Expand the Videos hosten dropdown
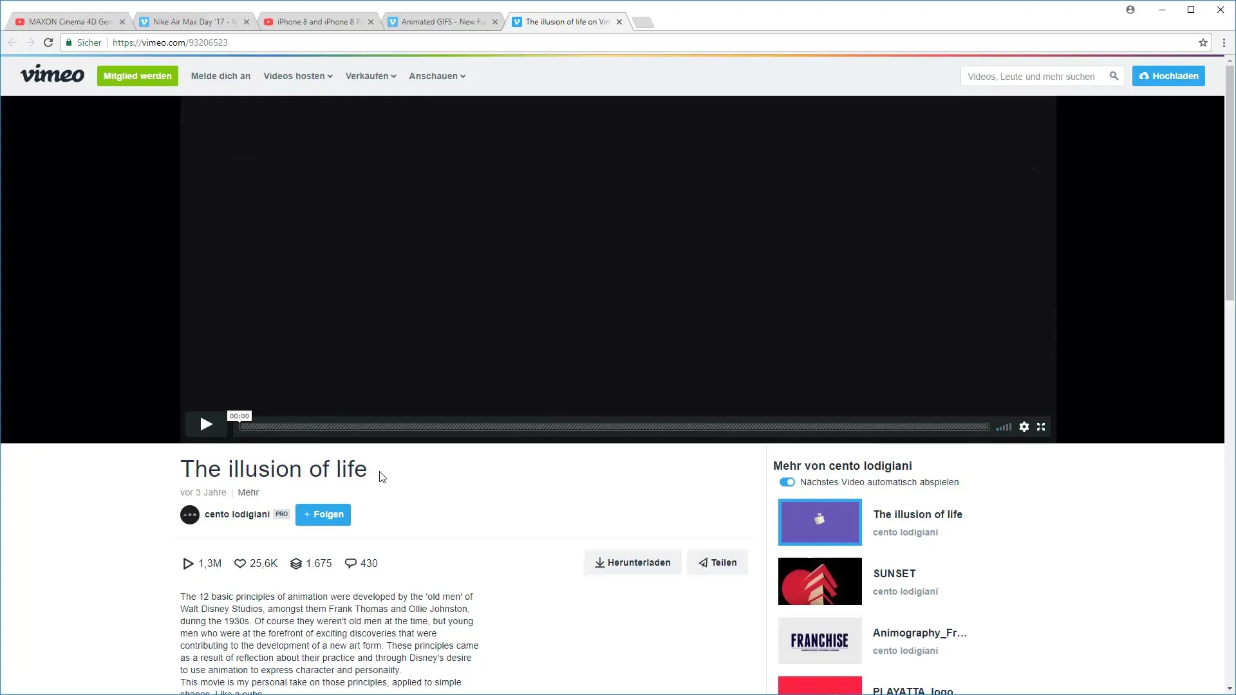 pyautogui.click(x=297, y=76)
